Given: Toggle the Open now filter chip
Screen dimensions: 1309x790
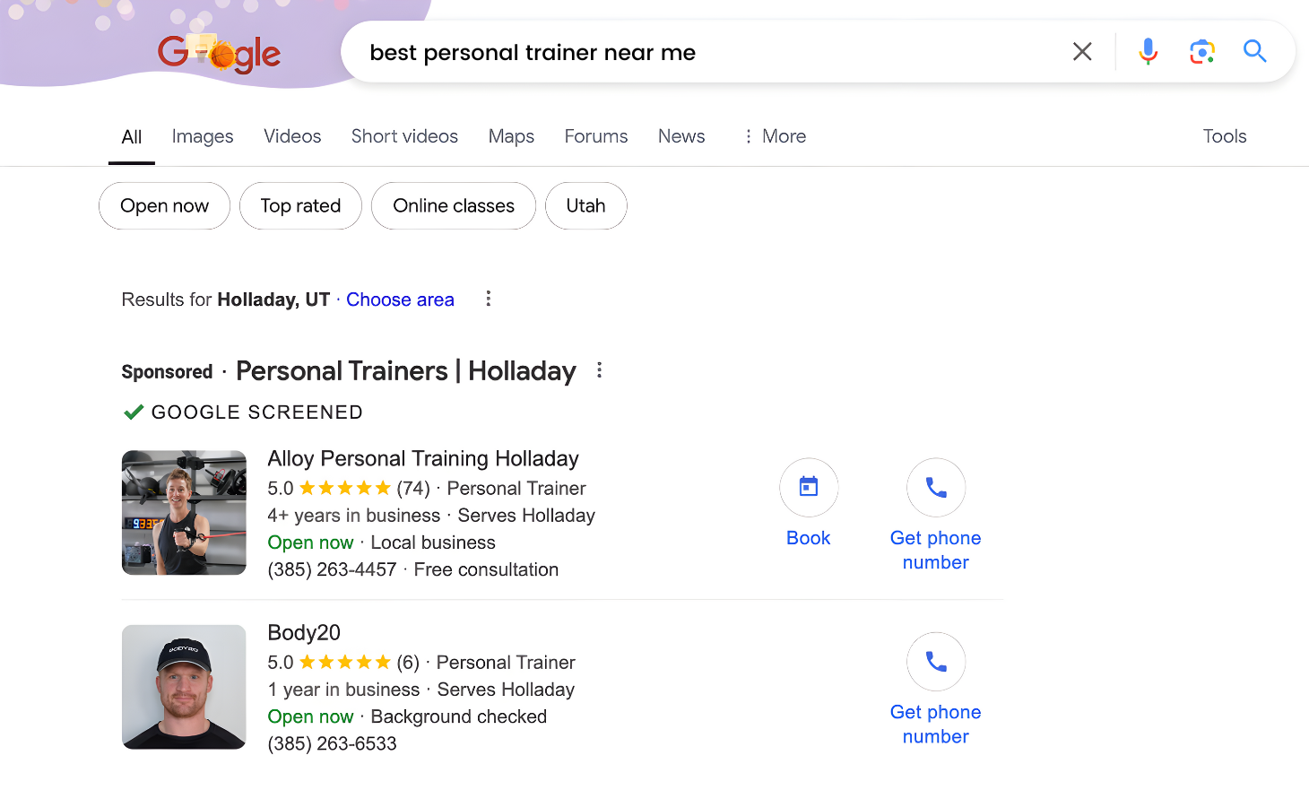Looking at the screenshot, I should click(164, 206).
